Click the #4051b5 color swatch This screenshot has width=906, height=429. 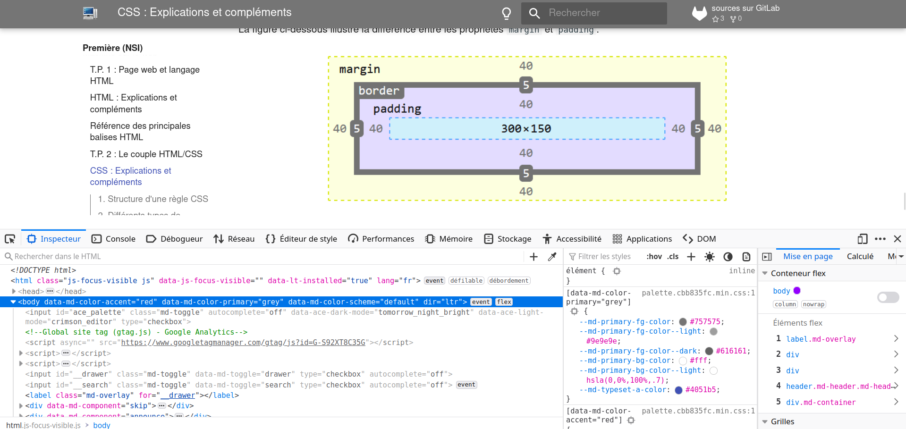(678, 390)
